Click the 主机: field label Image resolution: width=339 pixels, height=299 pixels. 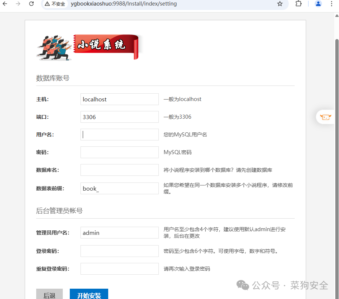tap(42, 99)
